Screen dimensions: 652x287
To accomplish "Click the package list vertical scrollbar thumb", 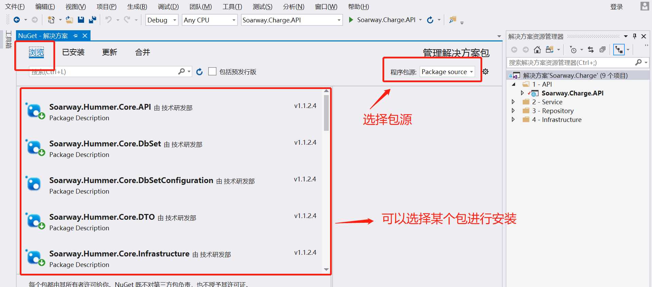I will [x=326, y=113].
